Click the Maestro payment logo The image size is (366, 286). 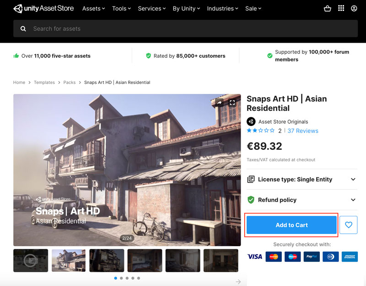[x=292, y=257]
